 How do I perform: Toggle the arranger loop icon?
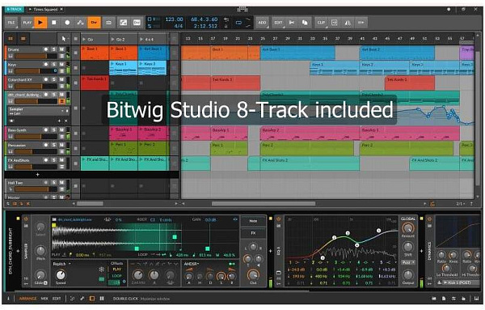click(x=238, y=23)
